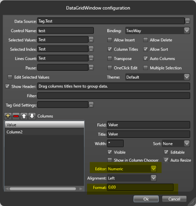Open Tag Grid Settings ellipsis button
The image size is (196, 206).
[x=91, y=105]
